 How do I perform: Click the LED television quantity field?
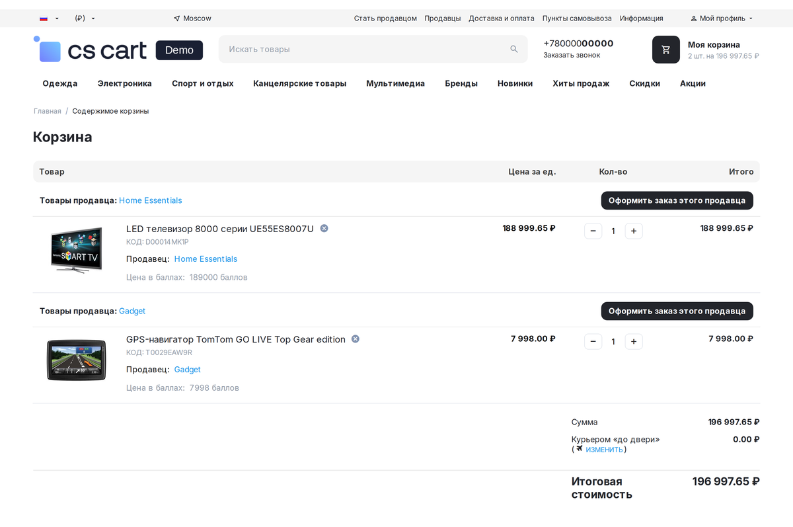[x=613, y=231]
